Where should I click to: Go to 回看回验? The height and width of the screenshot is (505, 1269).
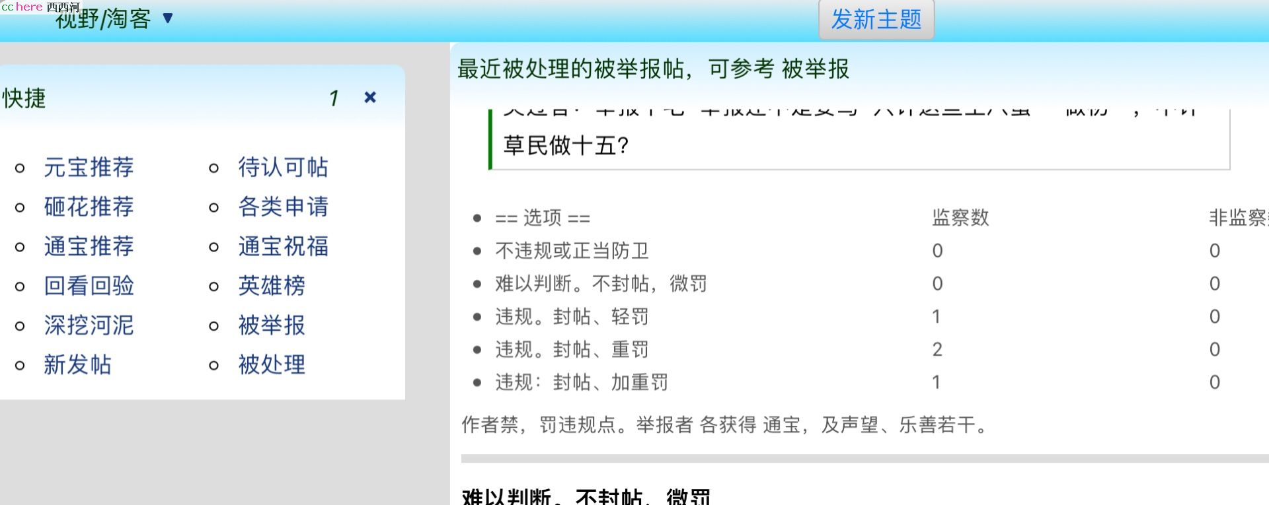point(89,286)
